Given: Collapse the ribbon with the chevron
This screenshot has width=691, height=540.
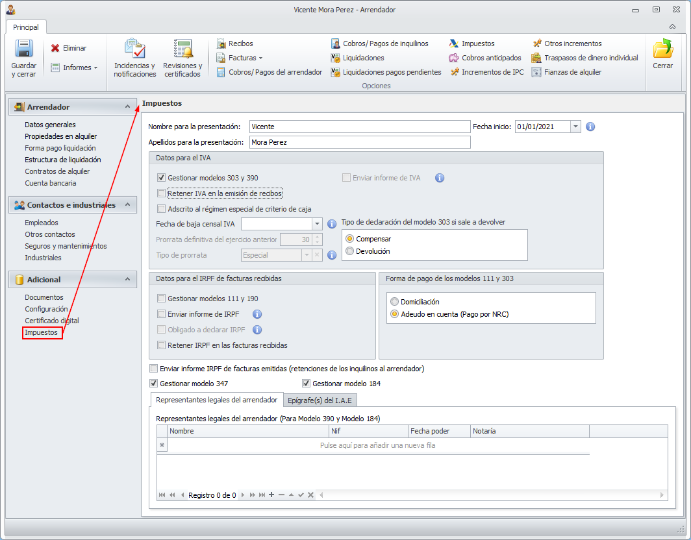Looking at the screenshot, I should tap(673, 27).
